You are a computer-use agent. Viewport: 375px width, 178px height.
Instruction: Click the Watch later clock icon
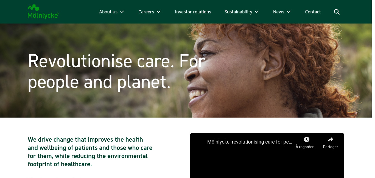[307, 139]
